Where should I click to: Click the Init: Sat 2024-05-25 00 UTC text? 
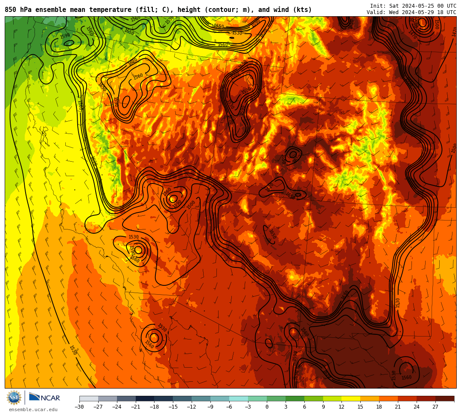(x=413, y=6)
